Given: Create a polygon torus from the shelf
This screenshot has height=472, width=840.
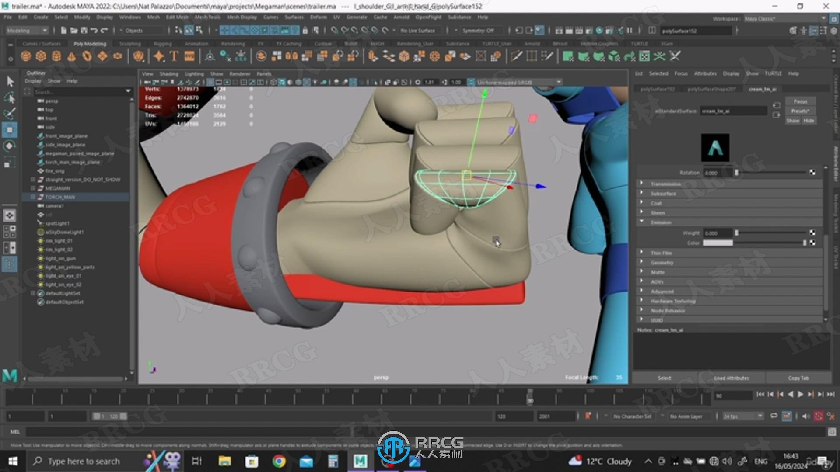Looking at the screenshot, I should 87,56.
